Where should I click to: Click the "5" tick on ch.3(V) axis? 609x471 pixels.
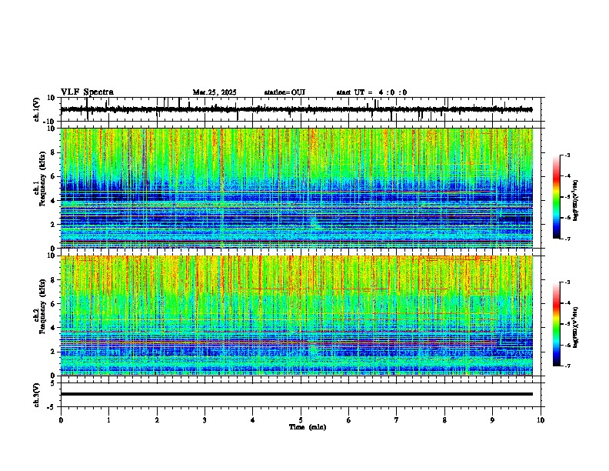coord(54,383)
